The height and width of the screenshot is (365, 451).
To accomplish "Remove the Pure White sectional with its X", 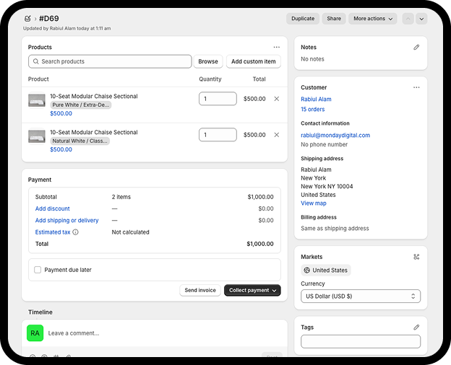I will point(276,99).
